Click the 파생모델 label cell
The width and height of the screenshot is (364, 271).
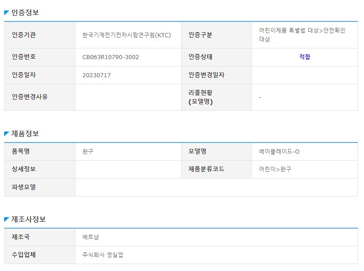coord(40,187)
